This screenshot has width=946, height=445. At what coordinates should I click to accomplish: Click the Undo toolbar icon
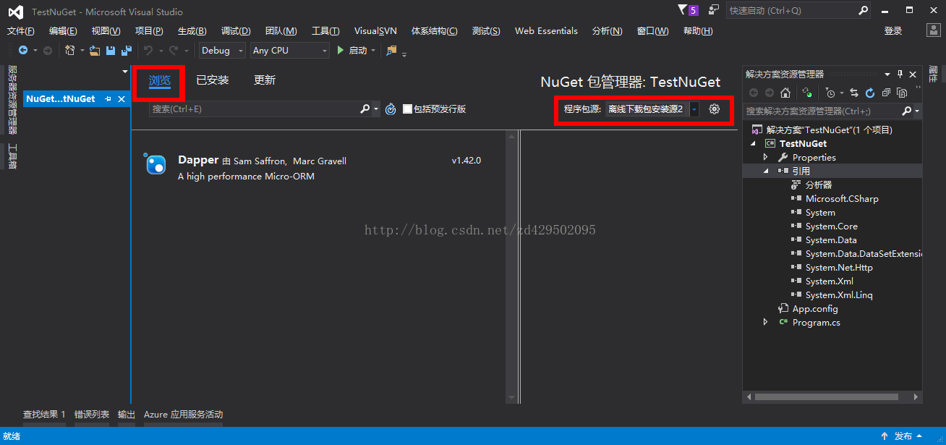point(148,51)
